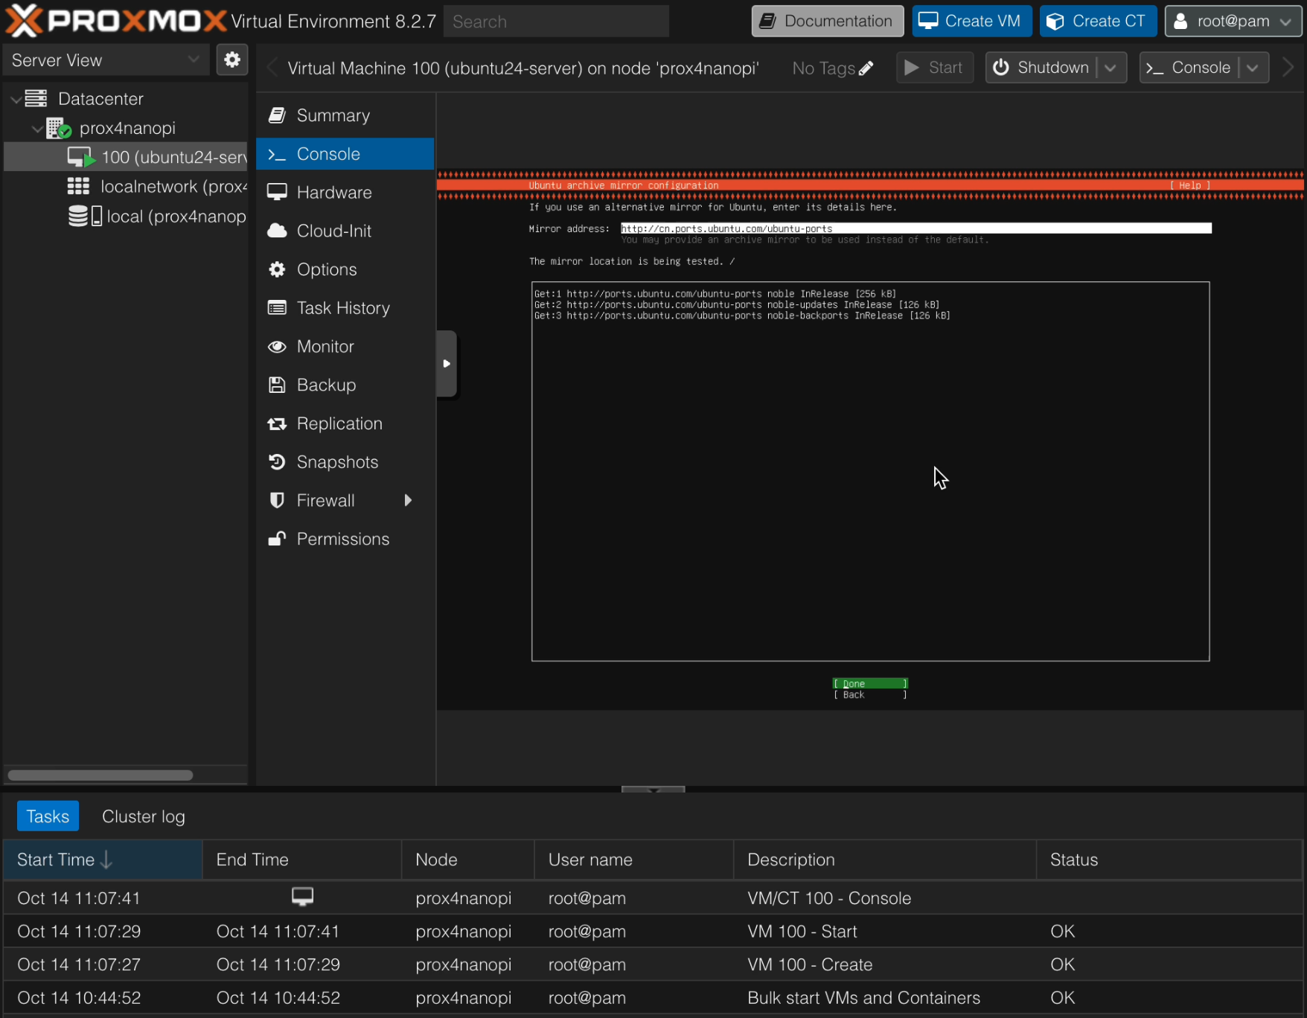This screenshot has height=1018, width=1307.
Task: Open the Hardware section
Action: (x=333, y=193)
